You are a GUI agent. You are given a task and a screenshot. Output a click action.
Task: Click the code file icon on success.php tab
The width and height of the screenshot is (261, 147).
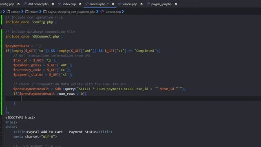tap(87, 4)
